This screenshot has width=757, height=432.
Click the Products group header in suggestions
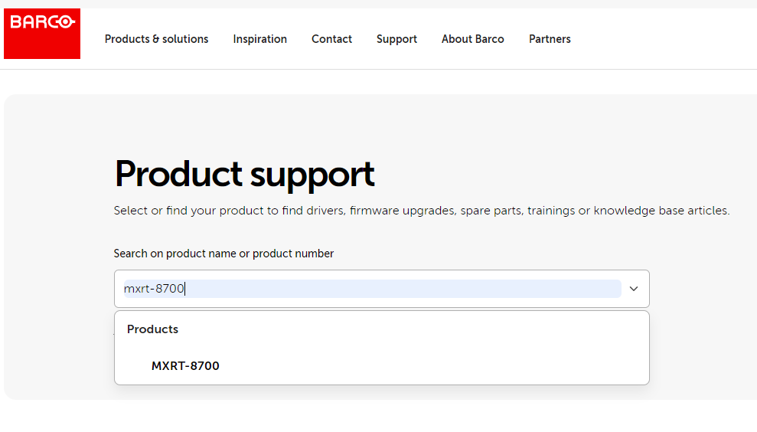(x=152, y=329)
